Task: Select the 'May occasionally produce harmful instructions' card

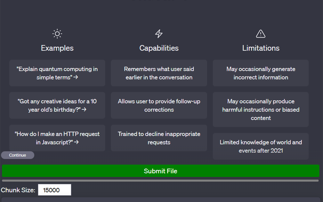Action: [260, 109]
